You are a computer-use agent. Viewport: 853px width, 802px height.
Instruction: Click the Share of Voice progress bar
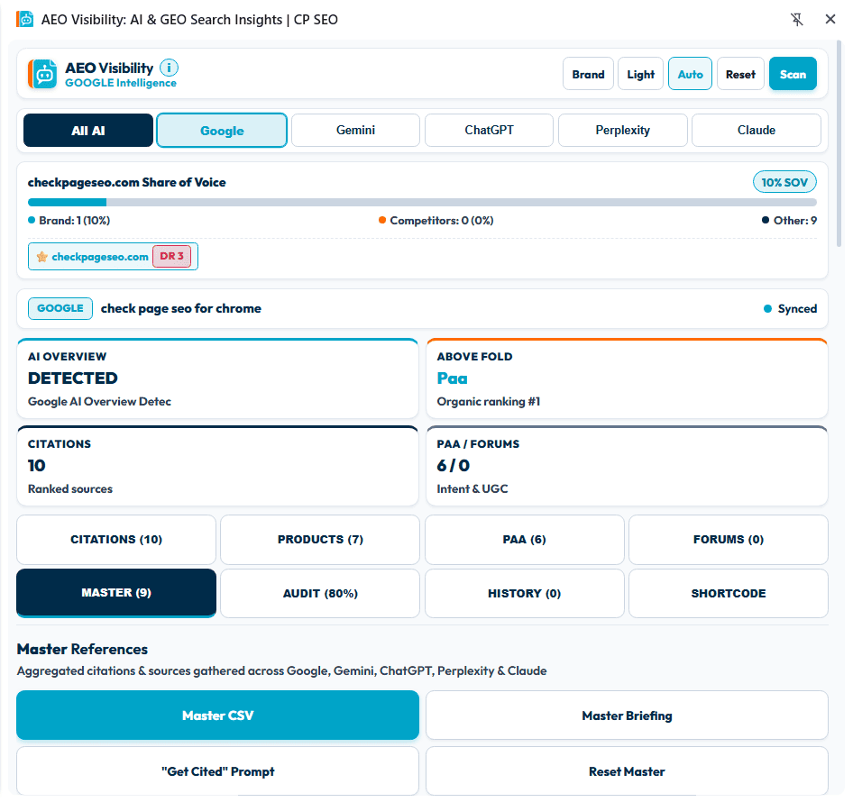tap(422, 202)
